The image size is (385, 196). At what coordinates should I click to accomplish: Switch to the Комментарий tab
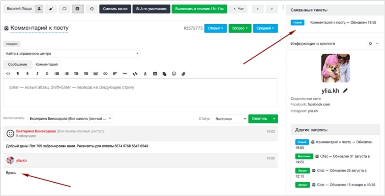click(47, 64)
